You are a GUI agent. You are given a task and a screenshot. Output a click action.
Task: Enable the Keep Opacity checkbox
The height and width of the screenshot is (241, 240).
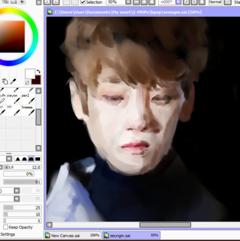(x=5, y=227)
